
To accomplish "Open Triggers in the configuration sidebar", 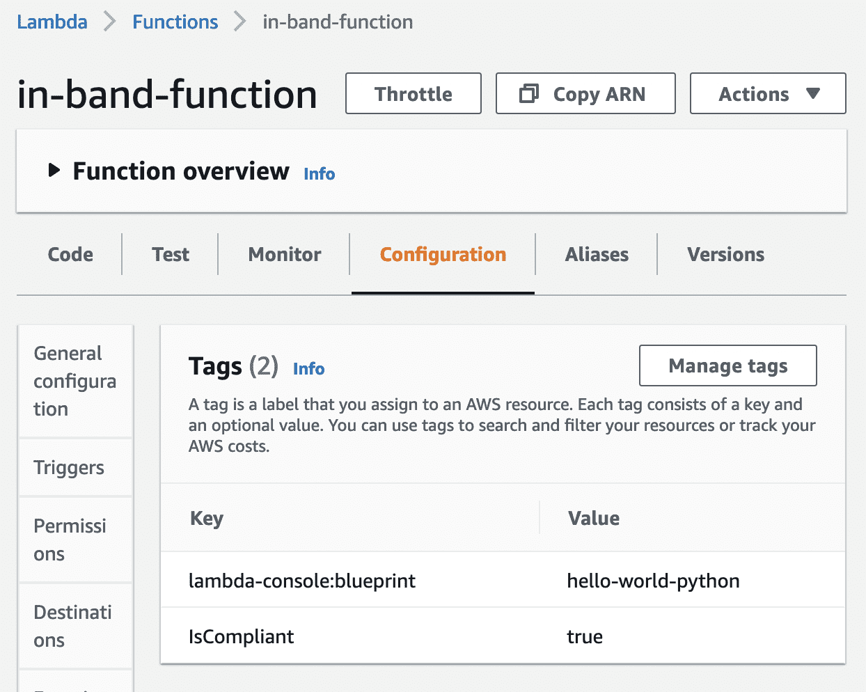I will pyautogui.click(x=75, y=467).
